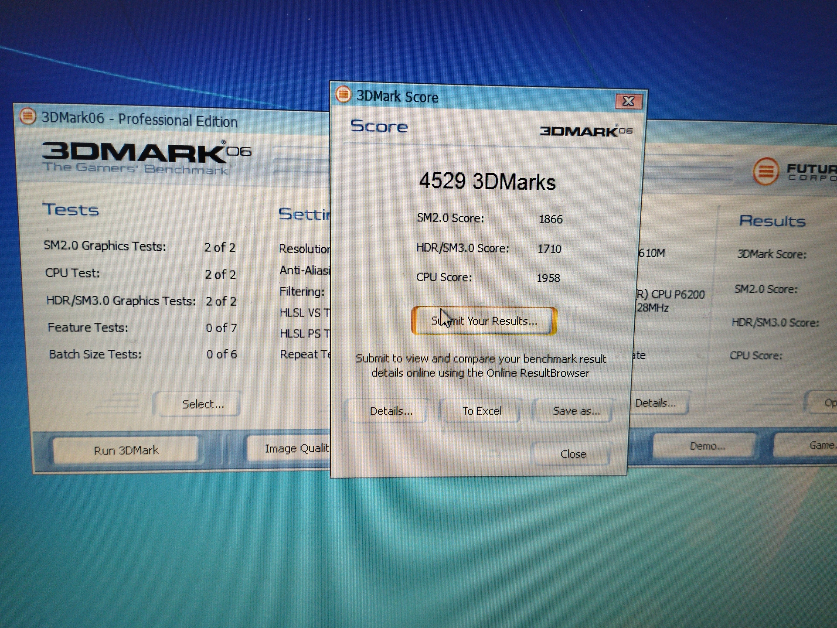
Task: Click 3DMark Score: label in Results panel
Action: [x=772, y=254]
